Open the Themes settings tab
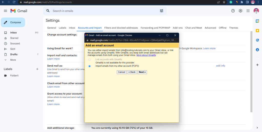 pyautogui.click(x=234, y=28)
